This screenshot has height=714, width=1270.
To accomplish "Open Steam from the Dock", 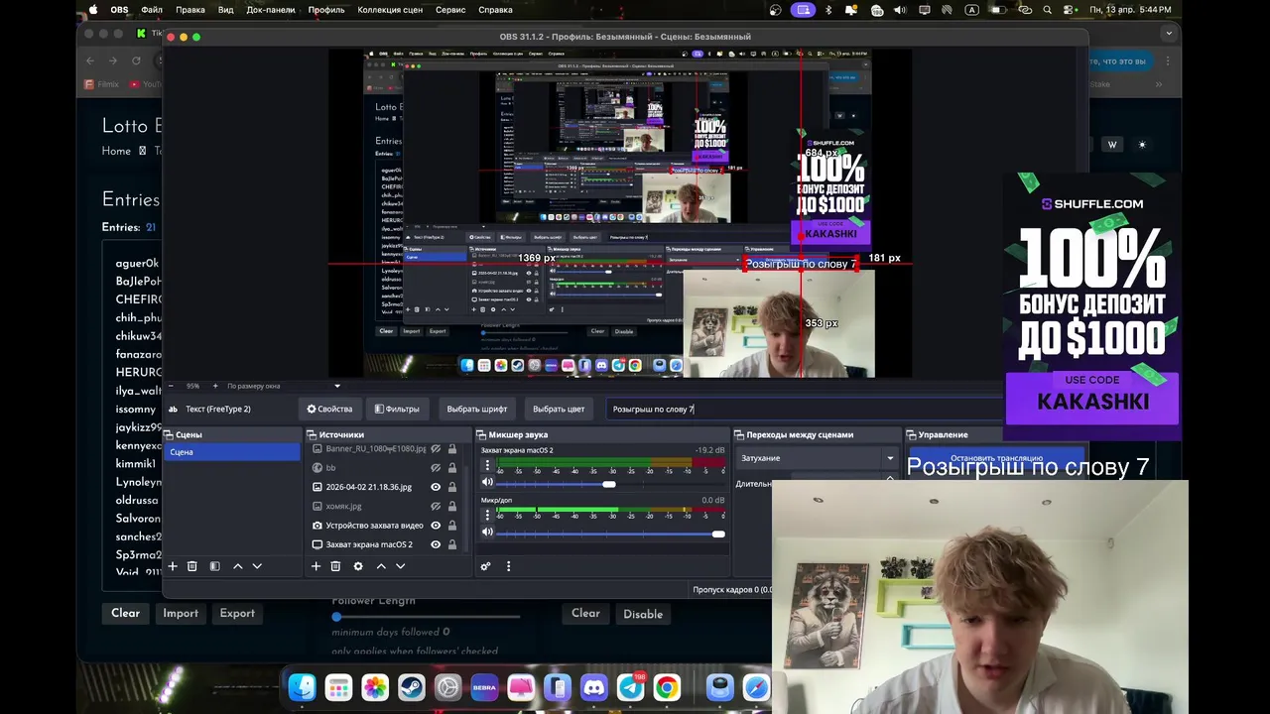I will coord(411,687).
